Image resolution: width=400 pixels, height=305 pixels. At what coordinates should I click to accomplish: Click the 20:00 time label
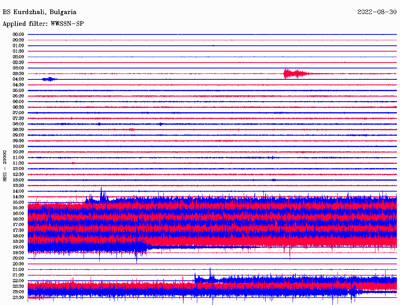click(x=18, y=258)
